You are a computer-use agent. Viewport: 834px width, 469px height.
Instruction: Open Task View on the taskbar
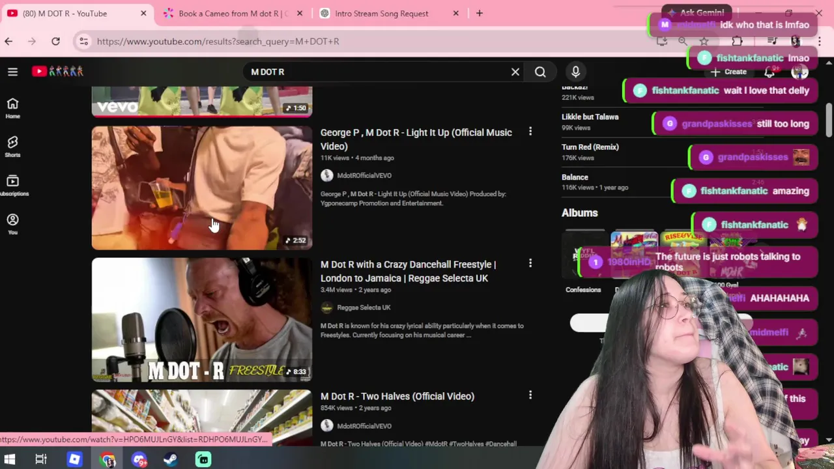[41, 459]
